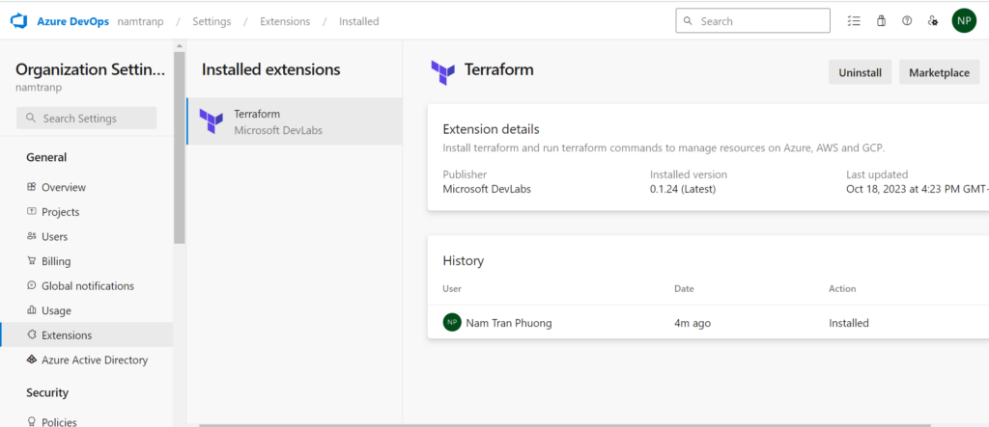The image size is (989, 427).
Task: Open the User settings icon
Action: [933, 20]
